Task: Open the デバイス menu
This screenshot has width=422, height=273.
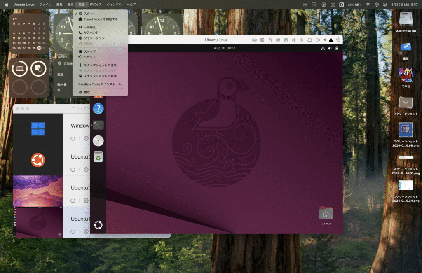Action: [x=96, y=5]
